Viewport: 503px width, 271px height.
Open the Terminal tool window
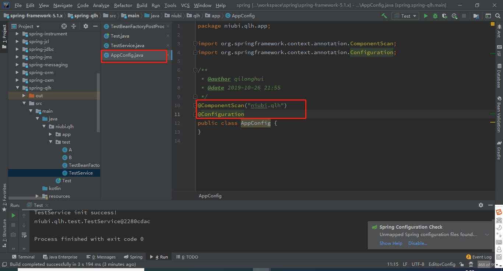coord(23,257)
